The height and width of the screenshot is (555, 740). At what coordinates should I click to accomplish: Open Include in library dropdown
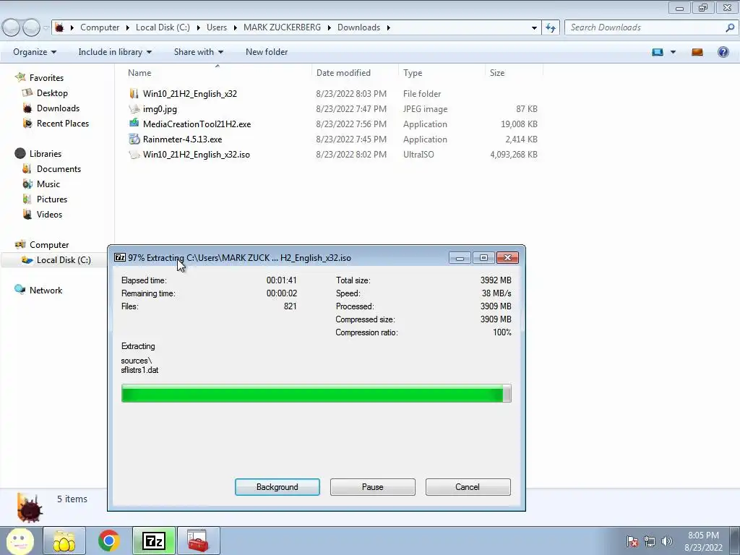(x=115, y=52)
